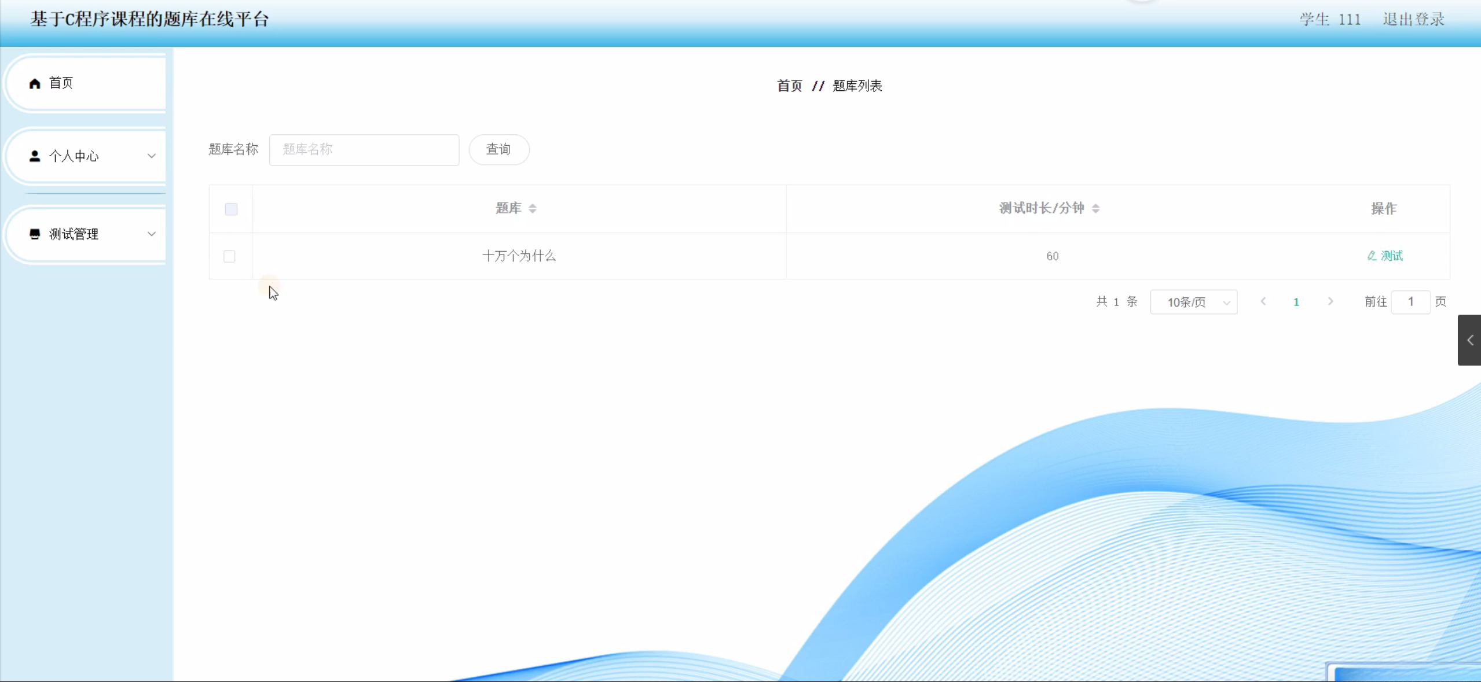The height and width of the screenshot is (682, 1481).
Task: Click the pencil icon next to 测试
Action: tap(1371, 256)
